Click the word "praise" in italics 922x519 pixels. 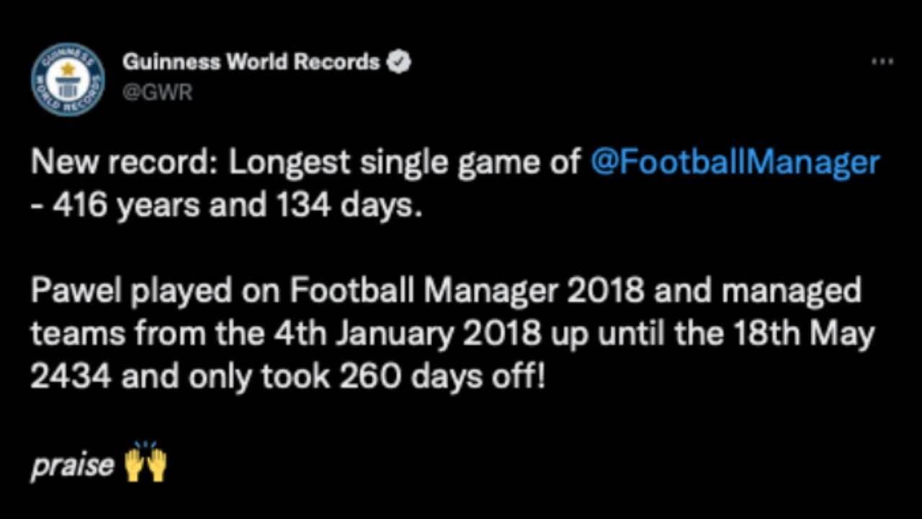(72, 466)
